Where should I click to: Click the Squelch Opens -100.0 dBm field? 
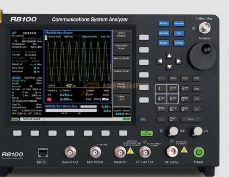click(121, 112)
